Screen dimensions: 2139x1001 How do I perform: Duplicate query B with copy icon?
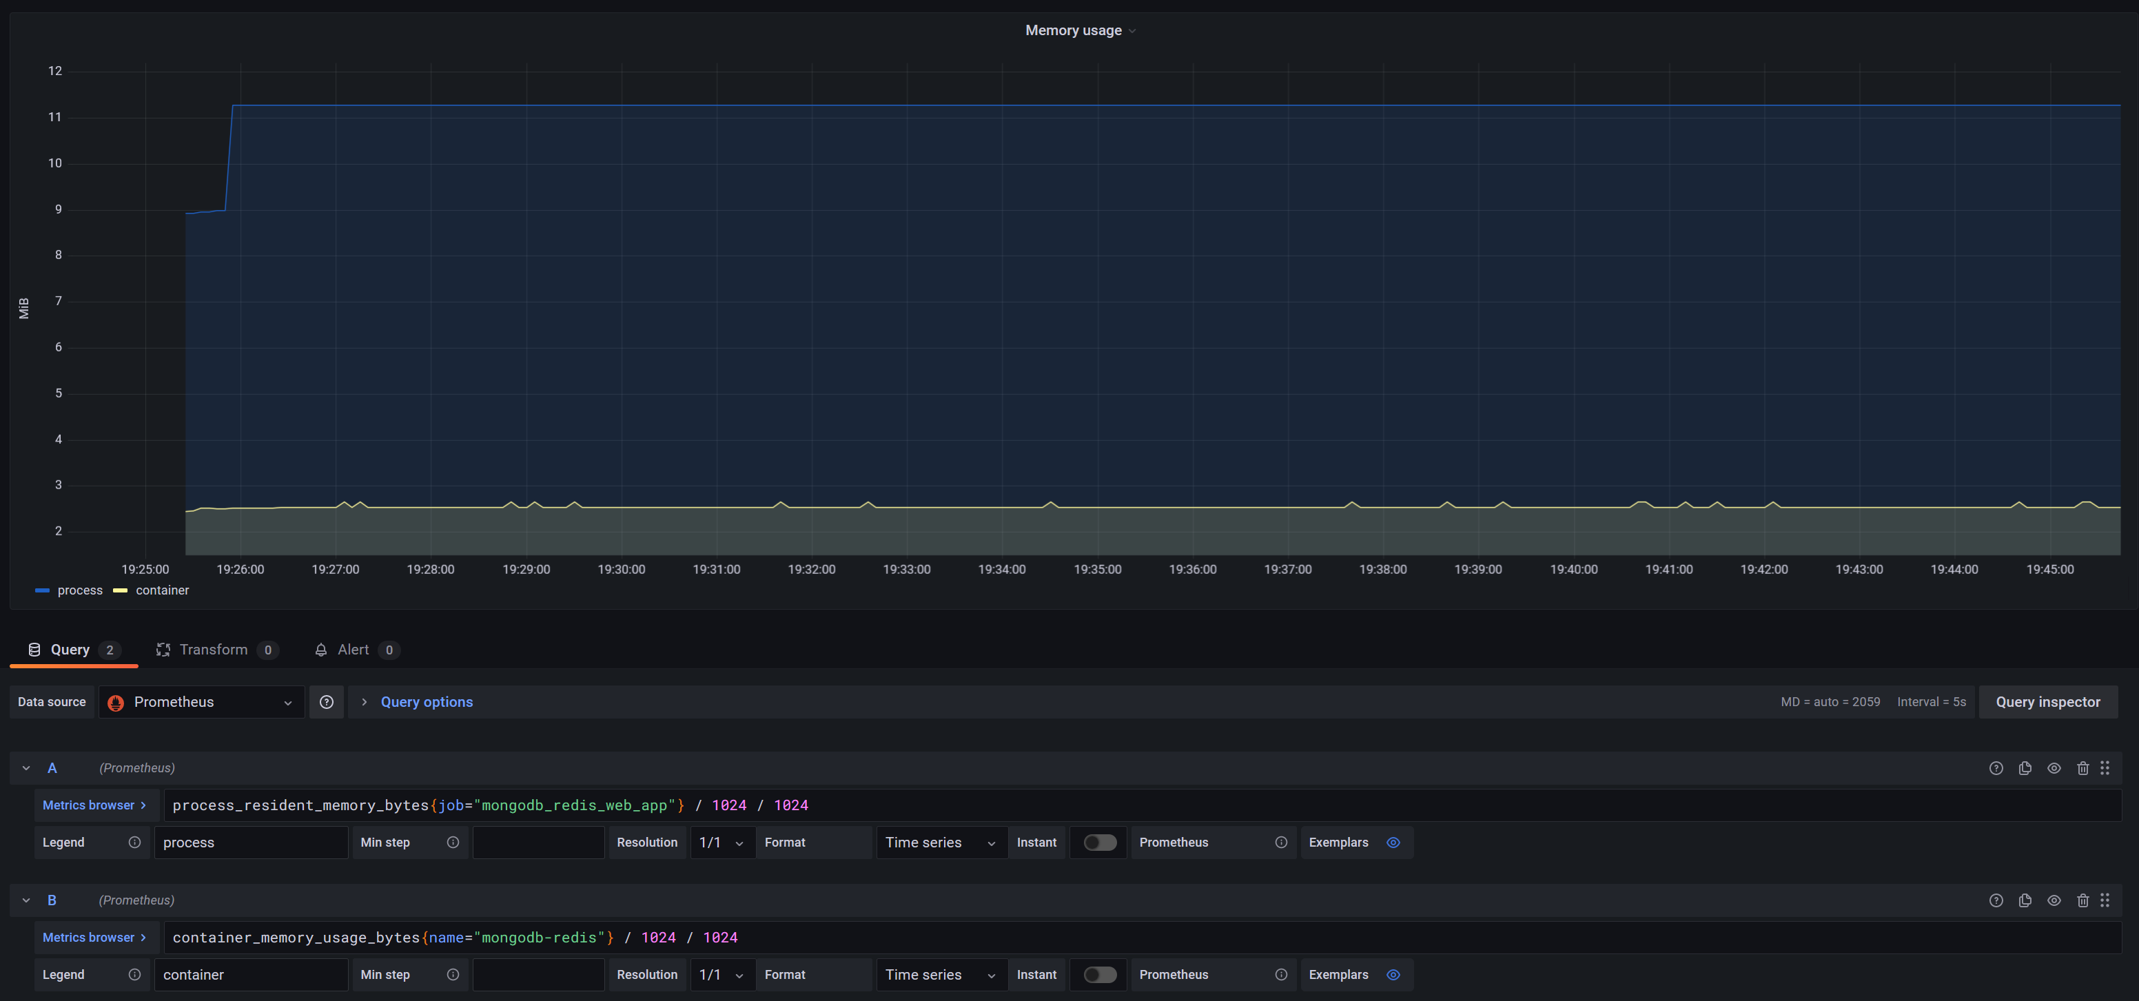2025,900
